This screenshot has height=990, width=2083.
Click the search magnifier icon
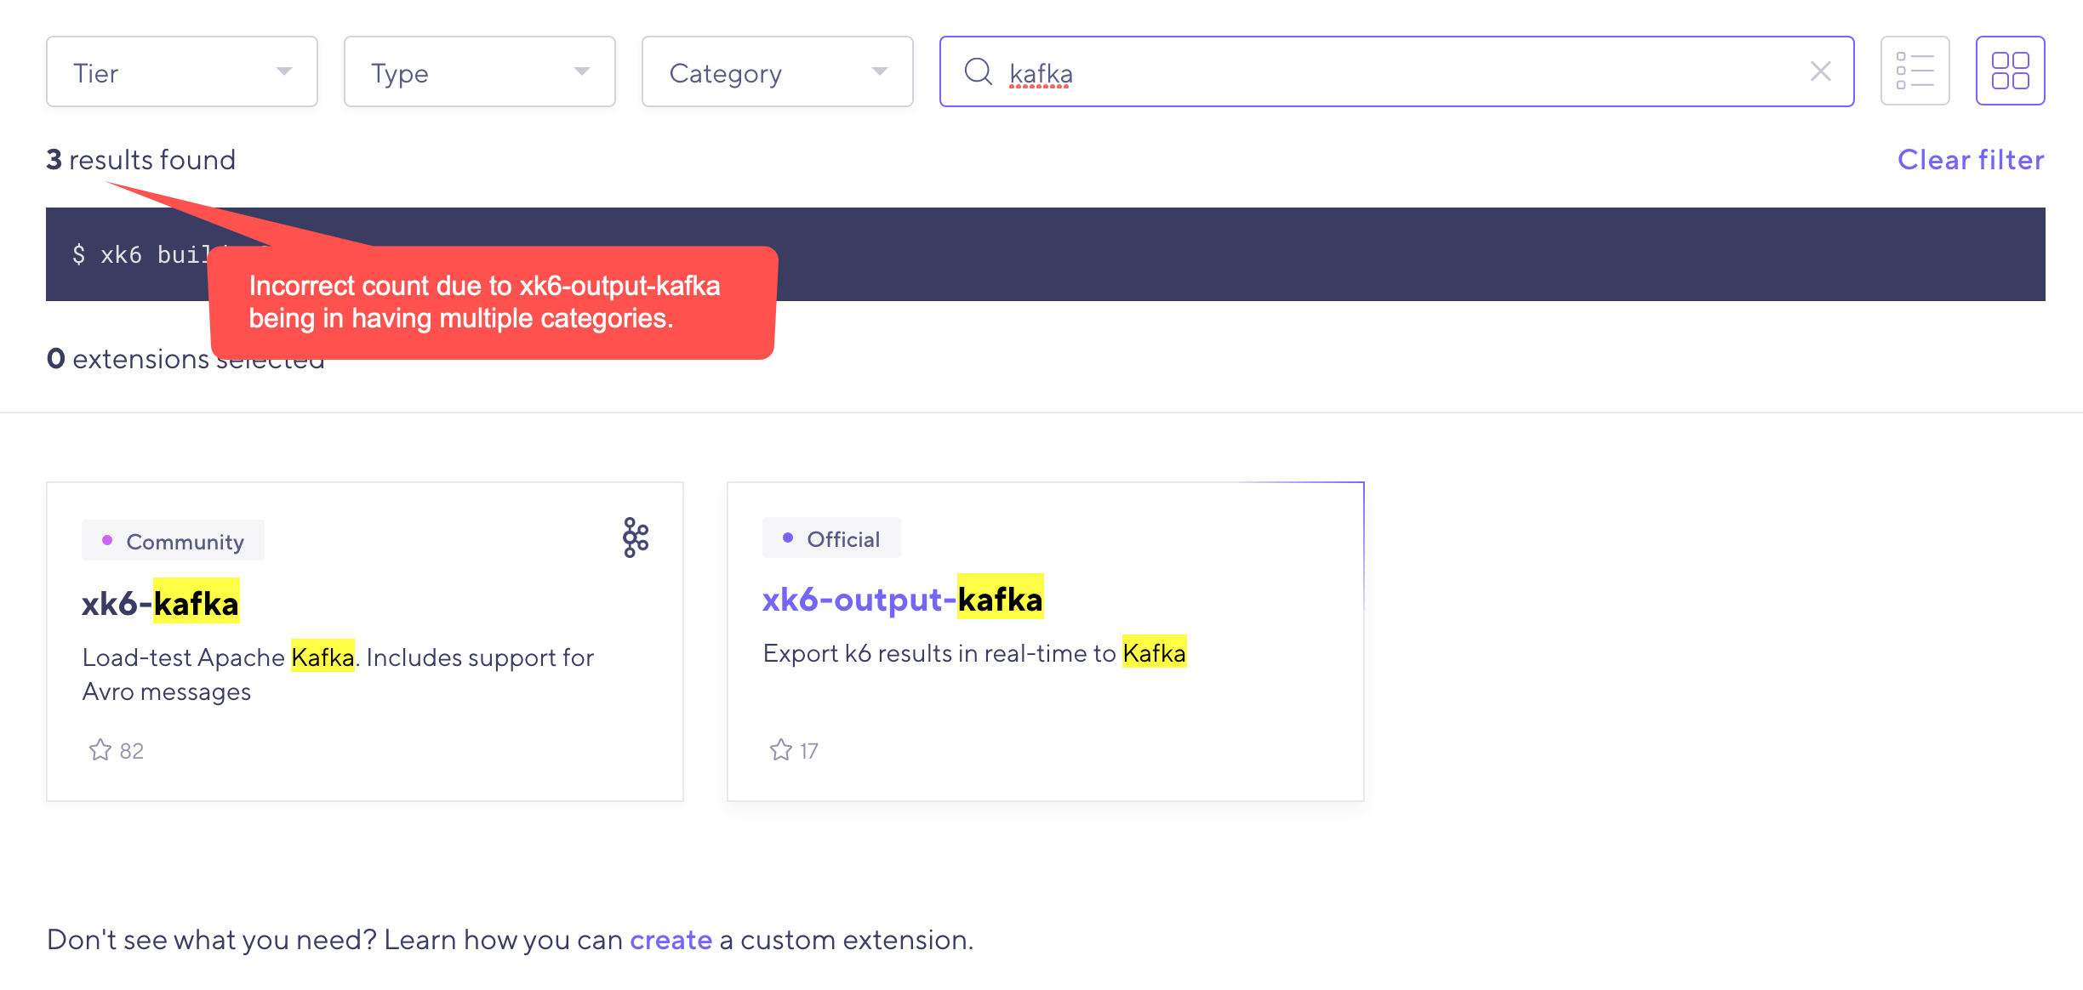click(979, 72)
